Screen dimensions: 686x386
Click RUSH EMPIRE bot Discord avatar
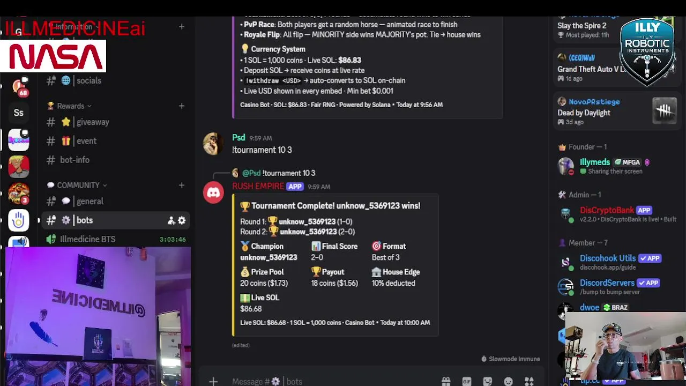click(213, 192)
